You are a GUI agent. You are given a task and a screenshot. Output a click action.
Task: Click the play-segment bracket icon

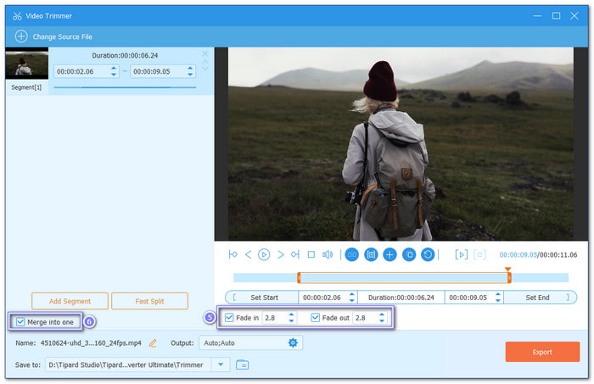(x=461, y=254)
